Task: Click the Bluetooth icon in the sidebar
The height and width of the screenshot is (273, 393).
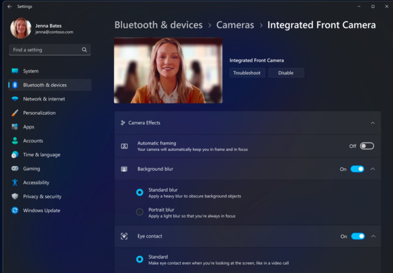Action: tap(15, 85)
